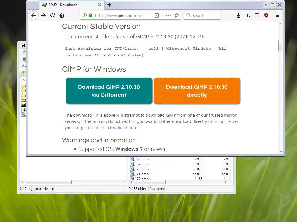
Task: Click the up-folder icon in 7-Zip window
Action: click(x=23, y=73)
